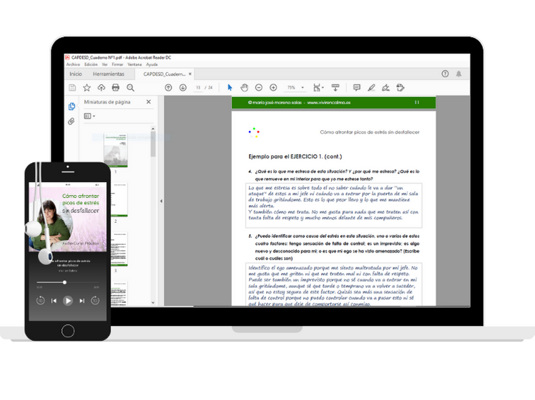Collapse the left navigation pane arrow

(161, 201)
